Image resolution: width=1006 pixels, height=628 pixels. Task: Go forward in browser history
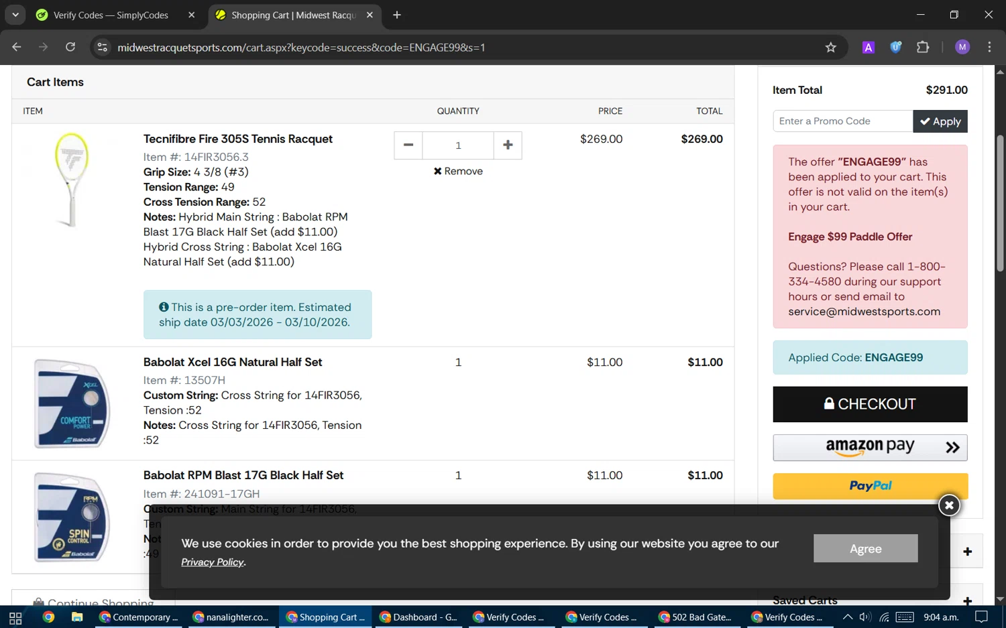[44, 47]
